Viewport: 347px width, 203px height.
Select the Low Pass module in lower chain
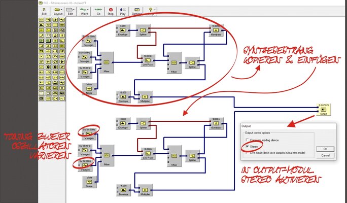coord(148,154)
